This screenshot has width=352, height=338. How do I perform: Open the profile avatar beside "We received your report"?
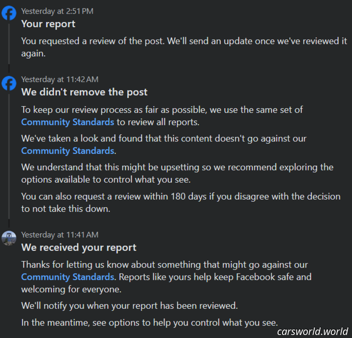9,238
